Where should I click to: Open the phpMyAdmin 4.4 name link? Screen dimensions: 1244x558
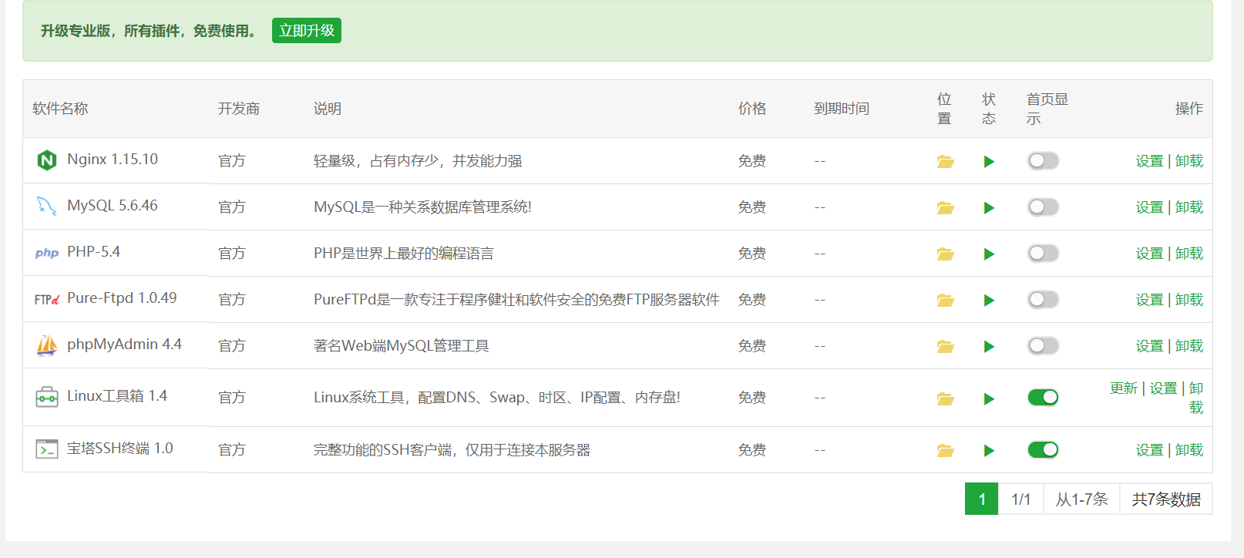coord(124,345)
